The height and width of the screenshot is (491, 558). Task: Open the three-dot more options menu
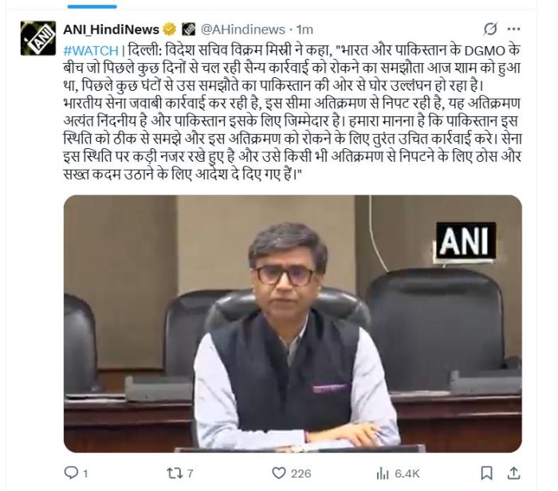click(514, 29)
